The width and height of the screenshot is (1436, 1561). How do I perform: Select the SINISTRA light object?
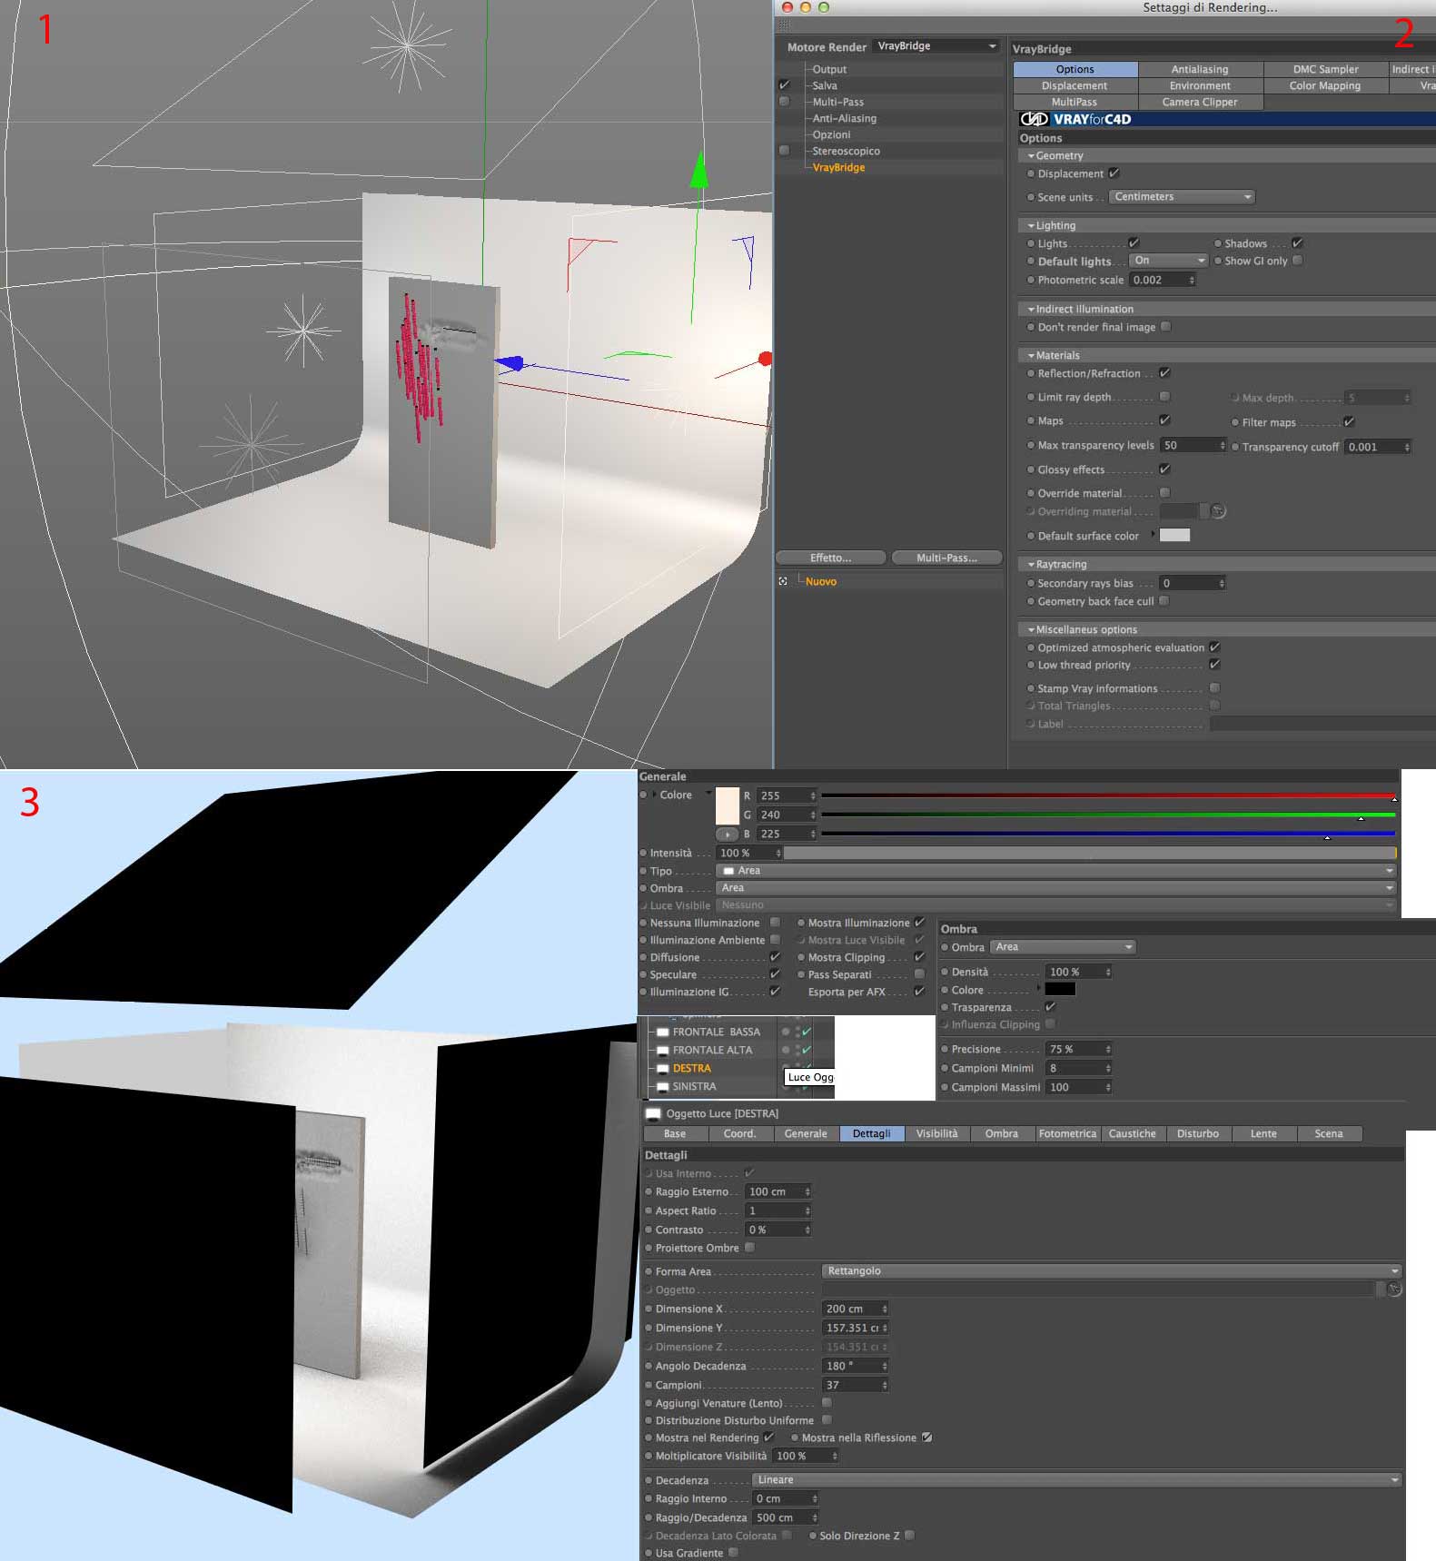(695, 1087)
